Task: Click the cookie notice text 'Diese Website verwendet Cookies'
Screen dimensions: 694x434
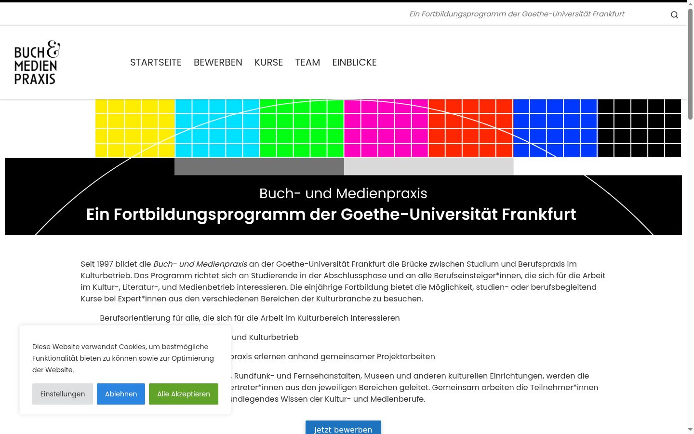Action: pyautogui.click(x=123, y=358)
